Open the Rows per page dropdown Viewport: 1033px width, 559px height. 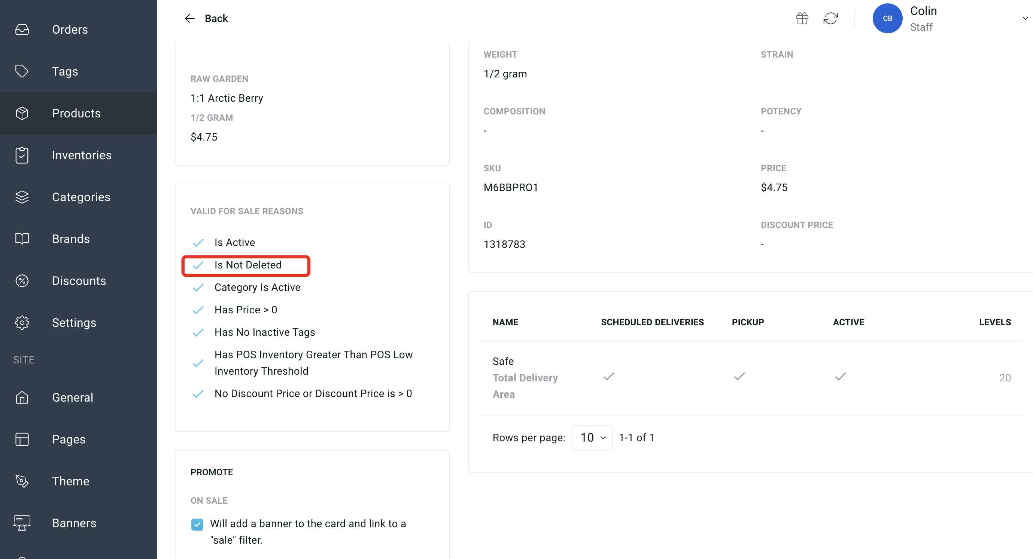[x=592, y=437]
